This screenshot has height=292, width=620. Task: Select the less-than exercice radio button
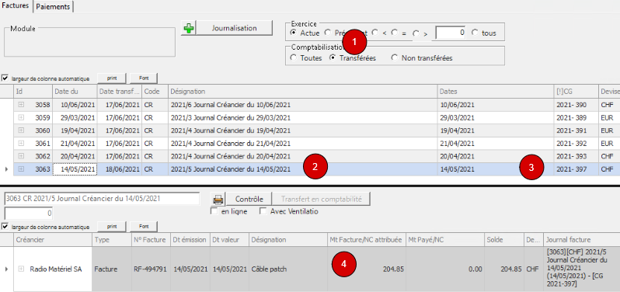click(374, 33)
